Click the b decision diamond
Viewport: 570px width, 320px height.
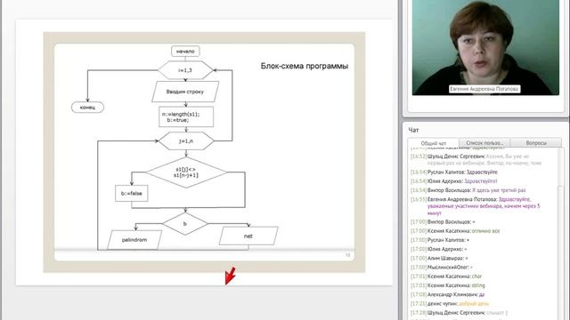[x=185, y=224]
